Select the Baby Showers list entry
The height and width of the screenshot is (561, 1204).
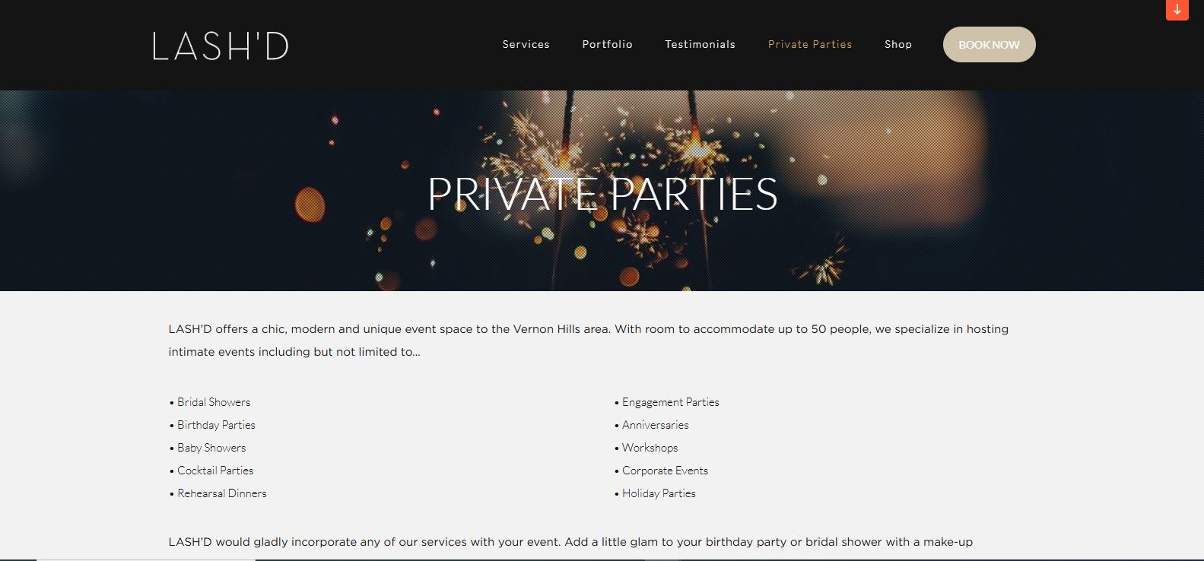click(x=211, y=448)
